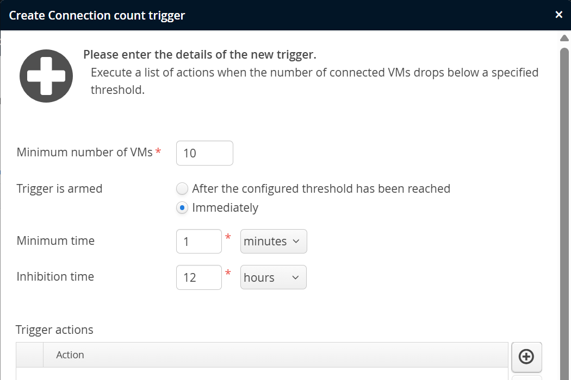
Task: Click the large plus icon in header
Action: 46,76
